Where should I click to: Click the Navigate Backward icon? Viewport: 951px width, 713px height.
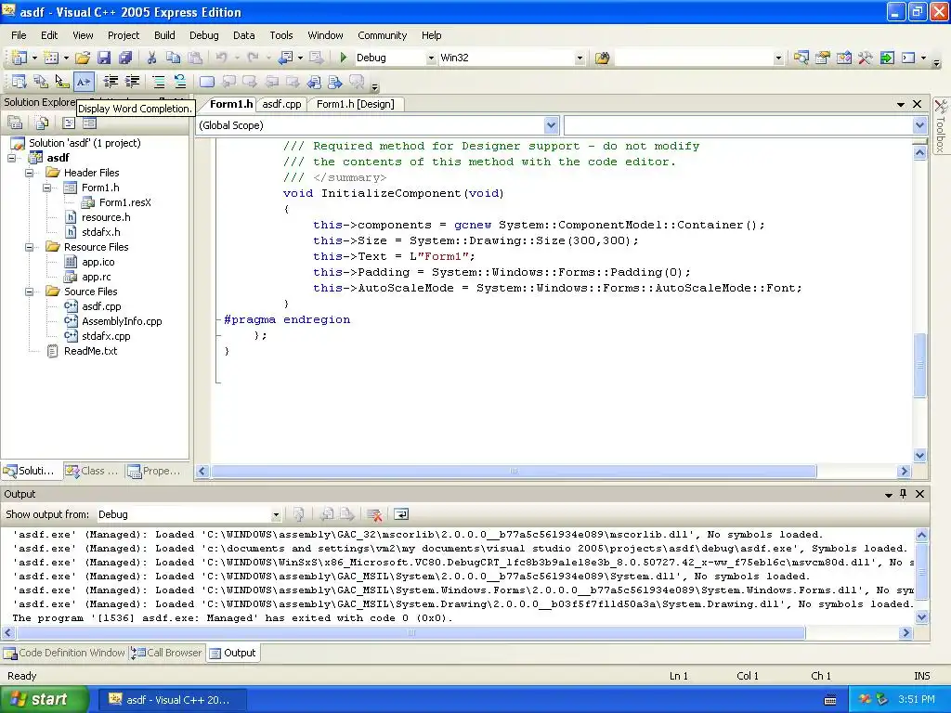click(285, 58)
